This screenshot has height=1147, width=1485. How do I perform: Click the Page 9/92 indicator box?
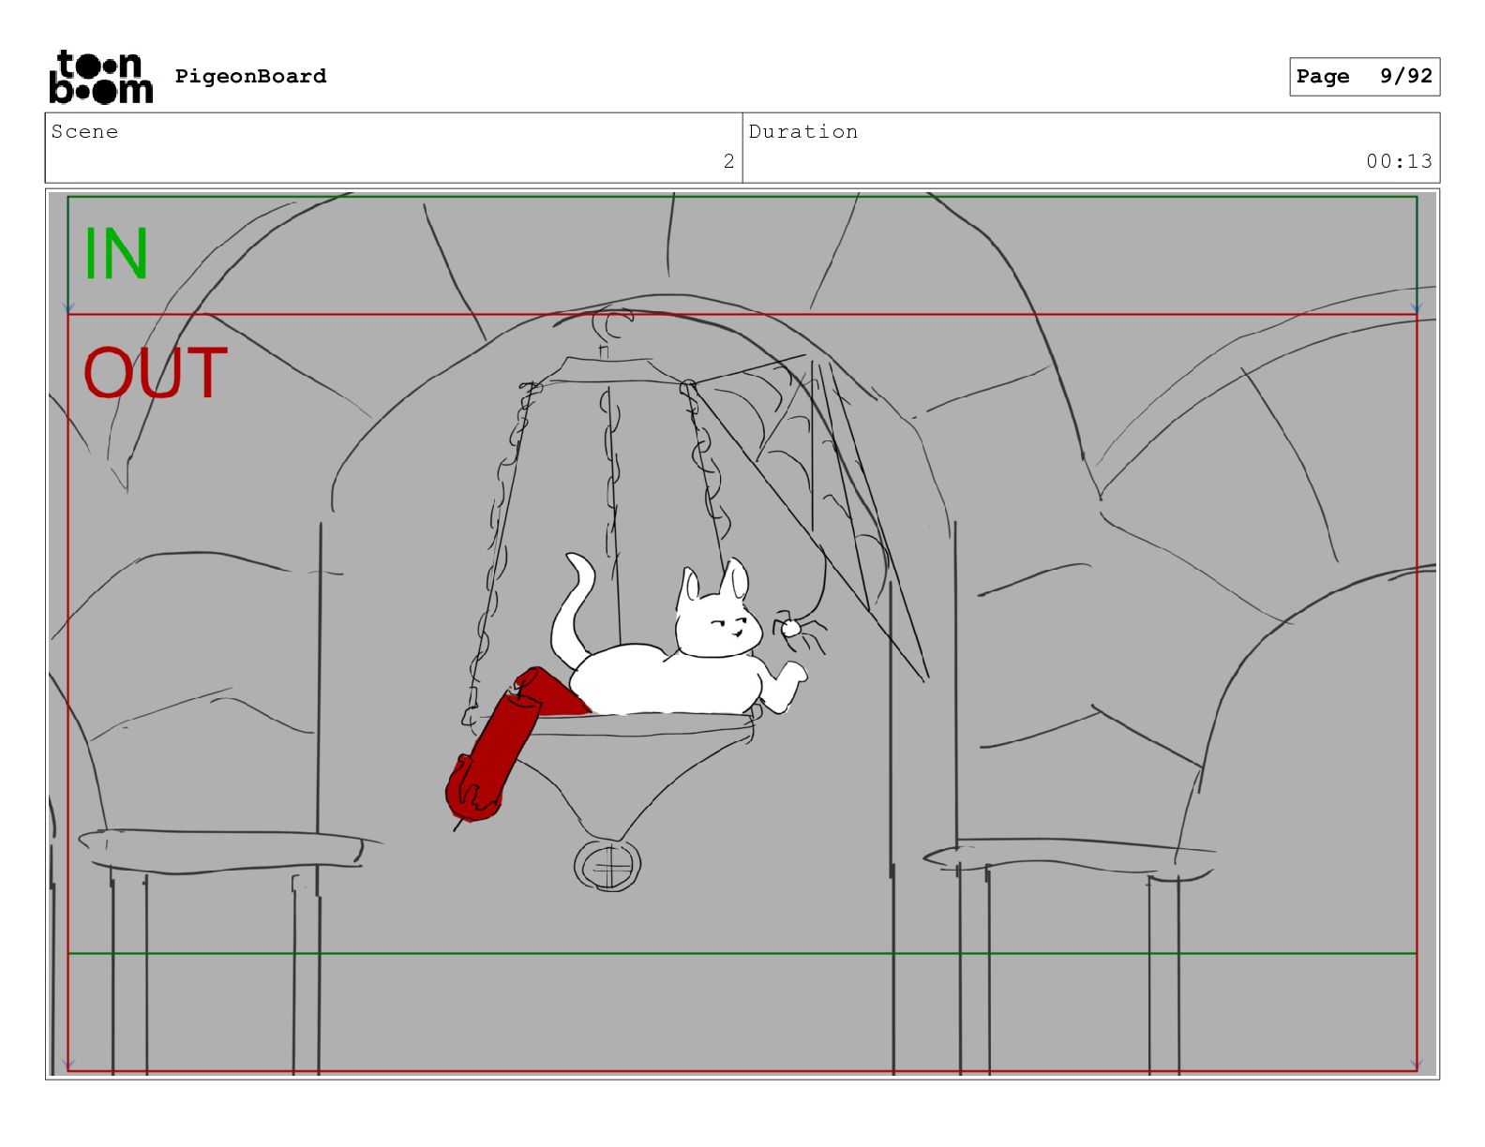[x=1364, y=77]
